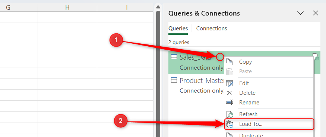Switch to the Connections tab
The width and height of the screenshot is (326, 137).
(x=212, y=28)
